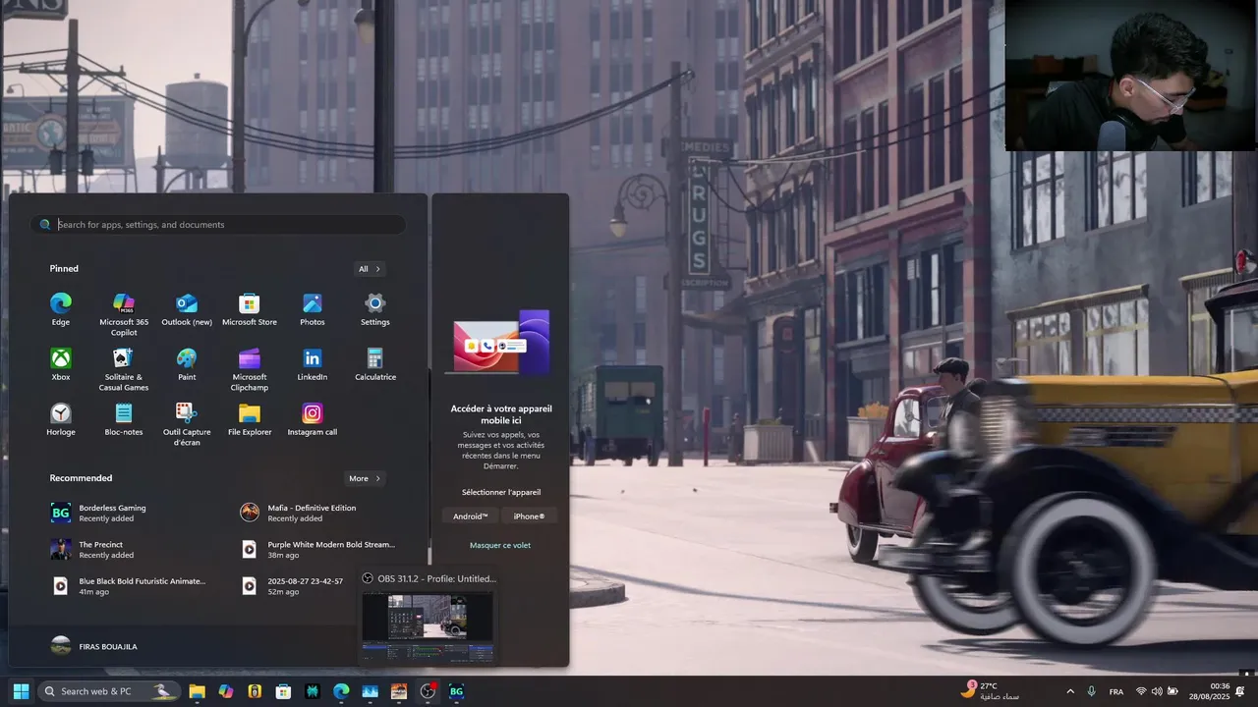1258x707 pixels.
Task: Open the Copilot icon on the taskbar
Action: (226, 691)
